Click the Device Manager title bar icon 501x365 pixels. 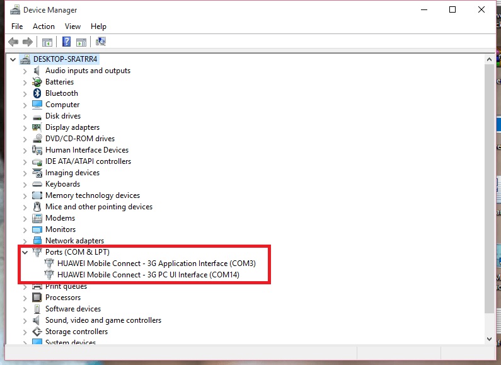pos(14,10)
